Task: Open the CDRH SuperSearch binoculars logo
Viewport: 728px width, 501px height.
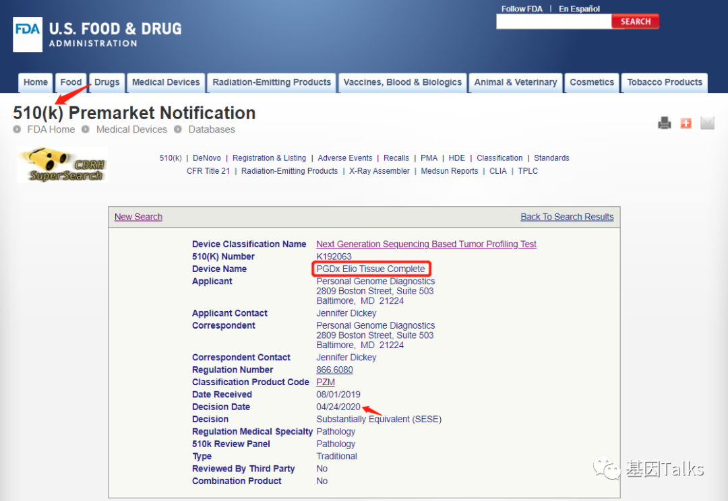Action: coord(63,165)
